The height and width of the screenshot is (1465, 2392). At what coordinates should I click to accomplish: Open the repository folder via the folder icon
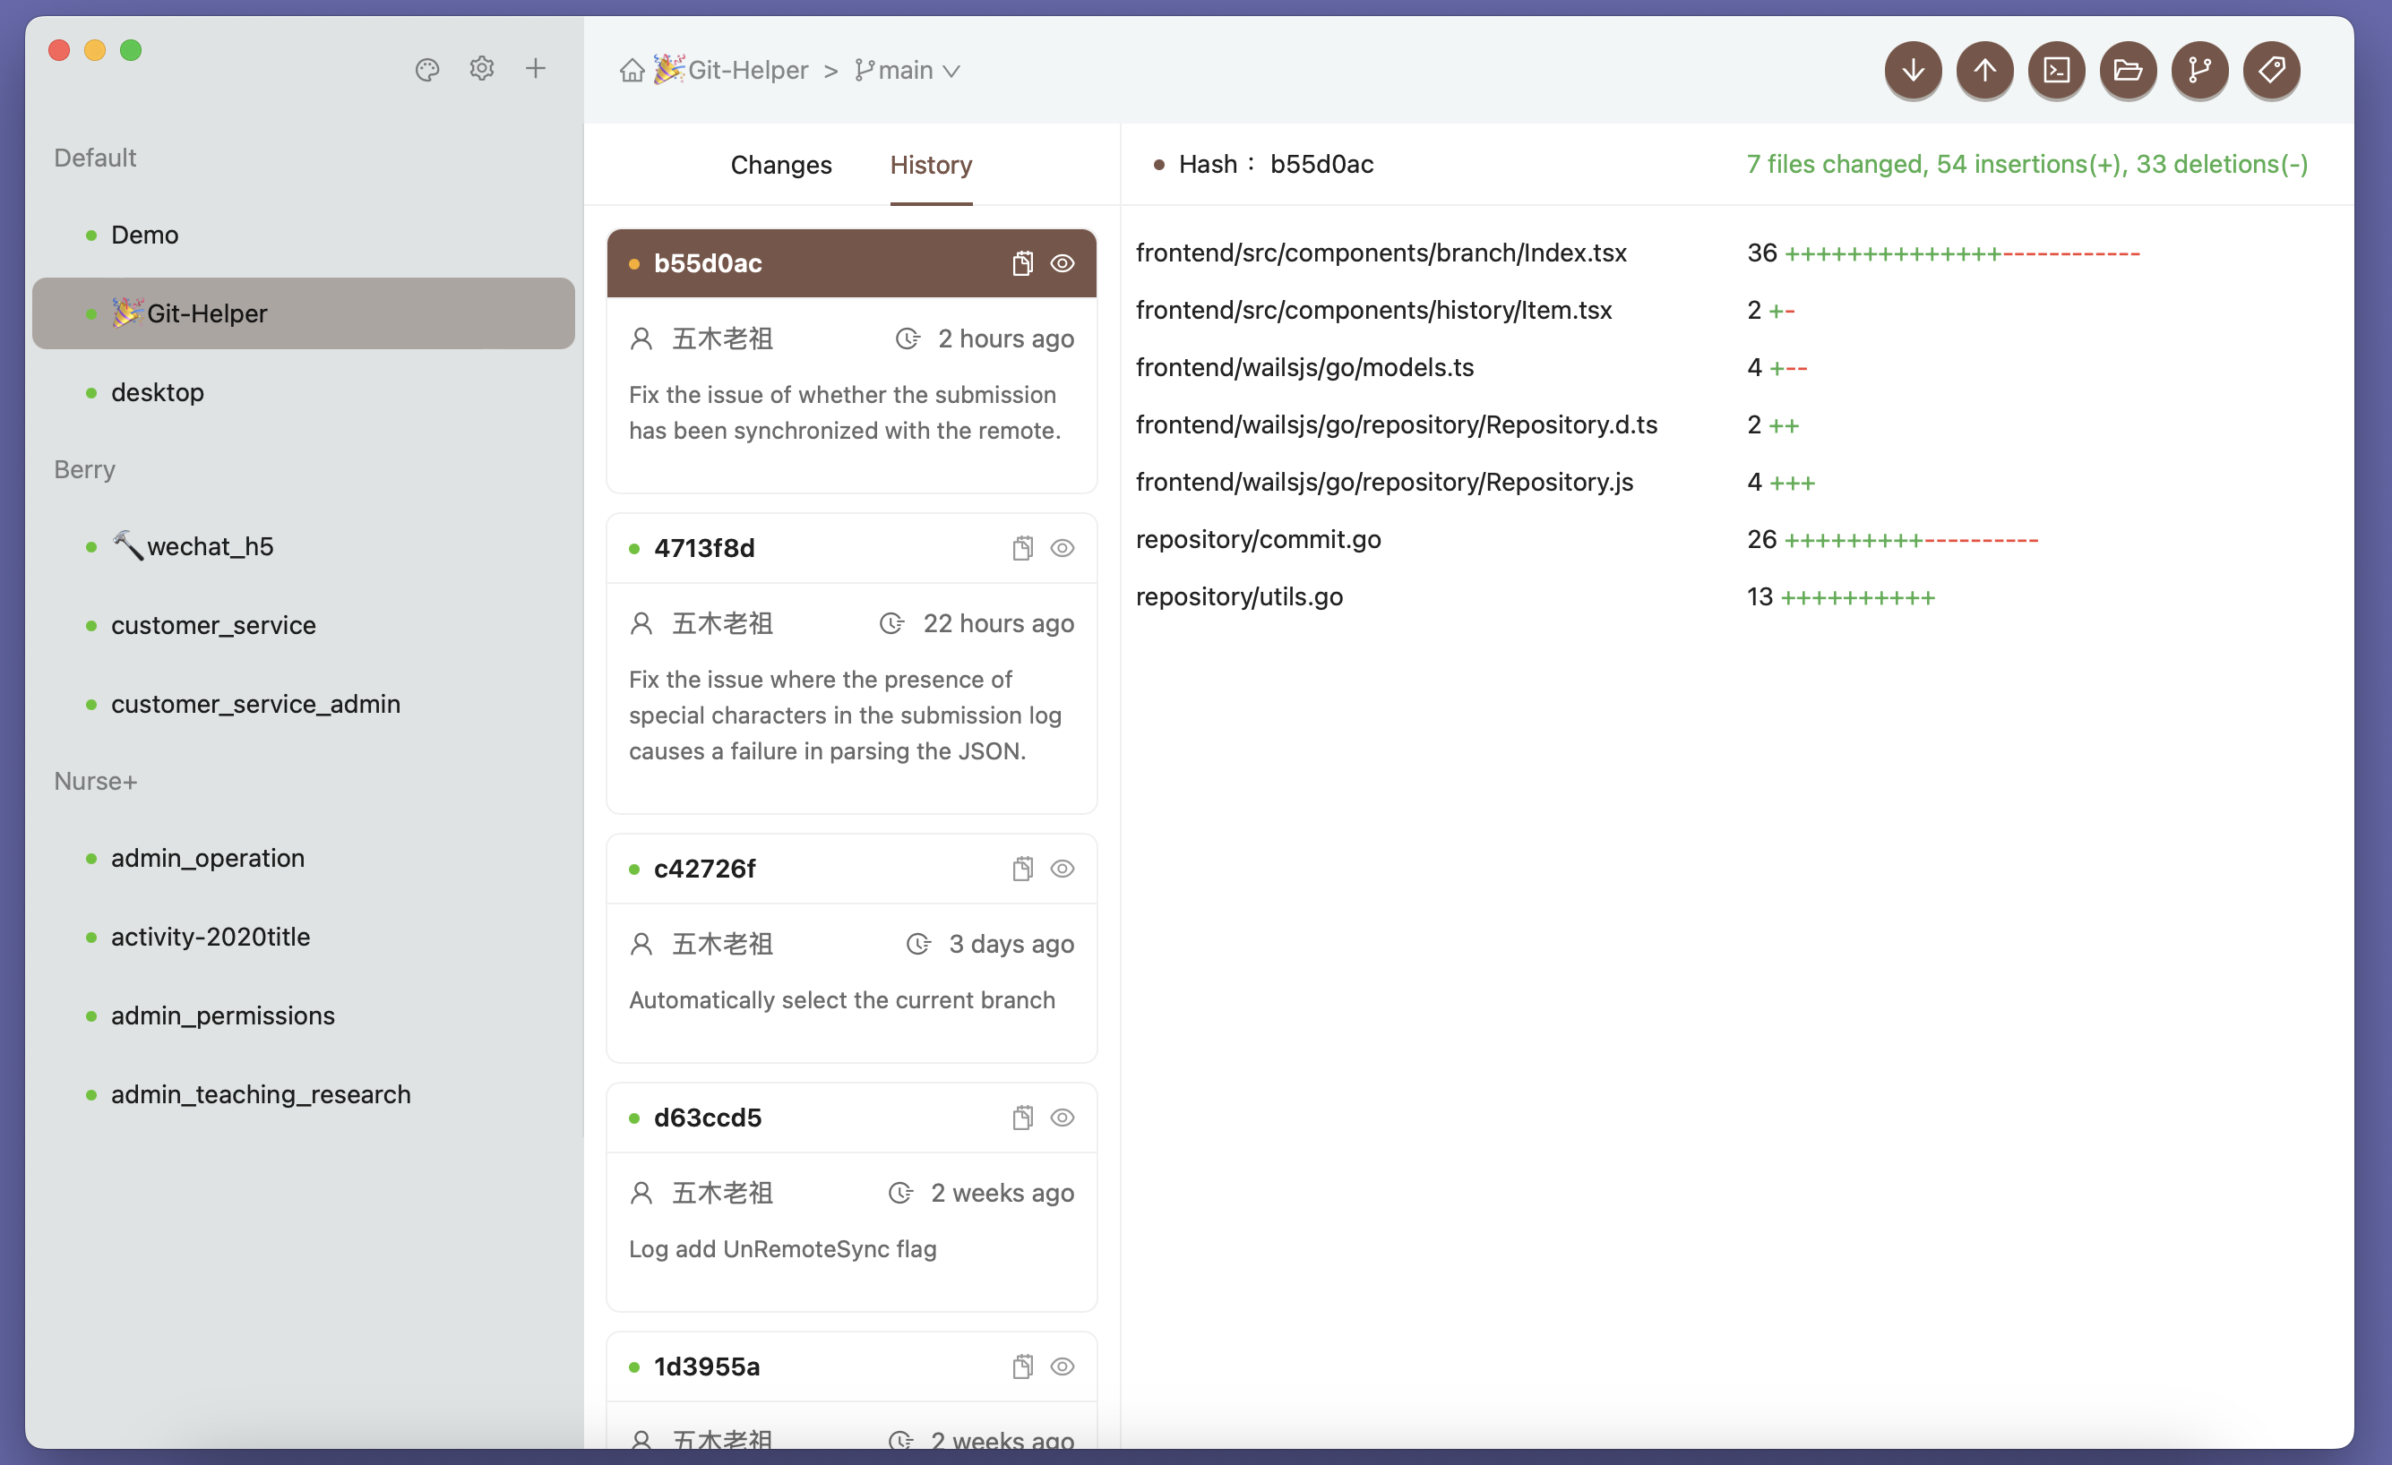pyautogui.click(x=2127, y=70)
